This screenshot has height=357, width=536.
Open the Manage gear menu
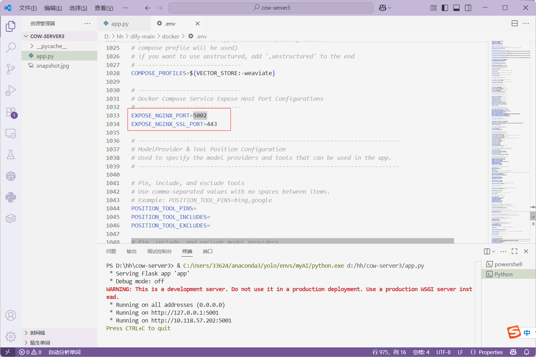(11, 336)
